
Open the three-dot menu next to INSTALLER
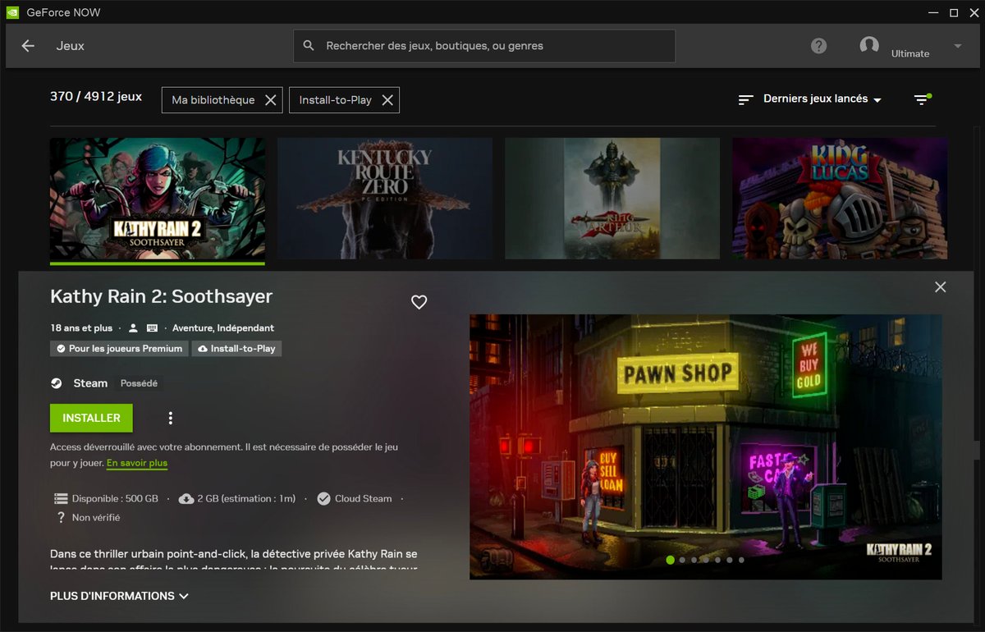click(170, 418)
